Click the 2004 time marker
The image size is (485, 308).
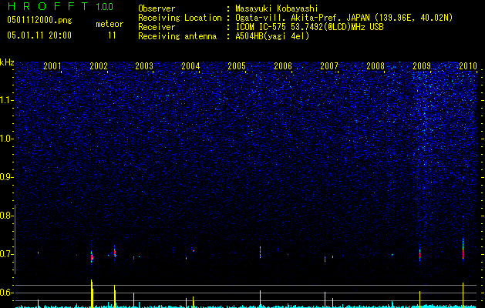(190, 65)
